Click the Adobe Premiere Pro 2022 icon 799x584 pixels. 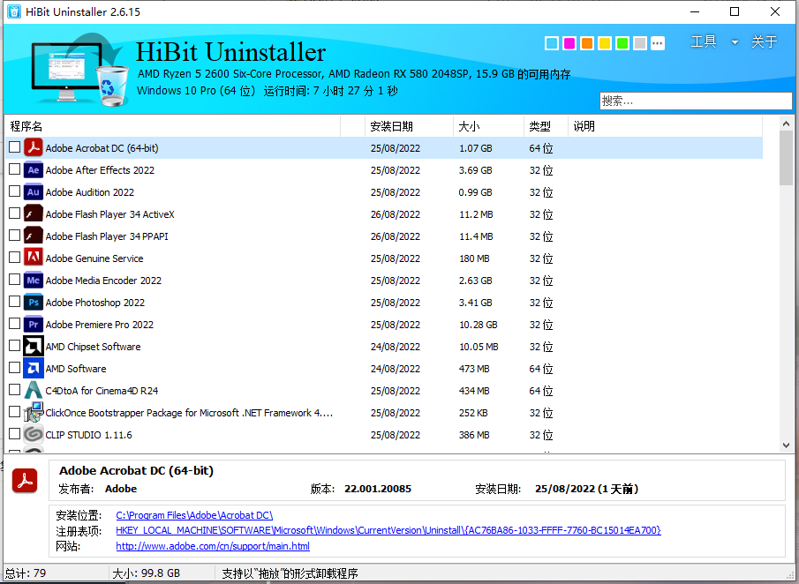pos(34,324)
